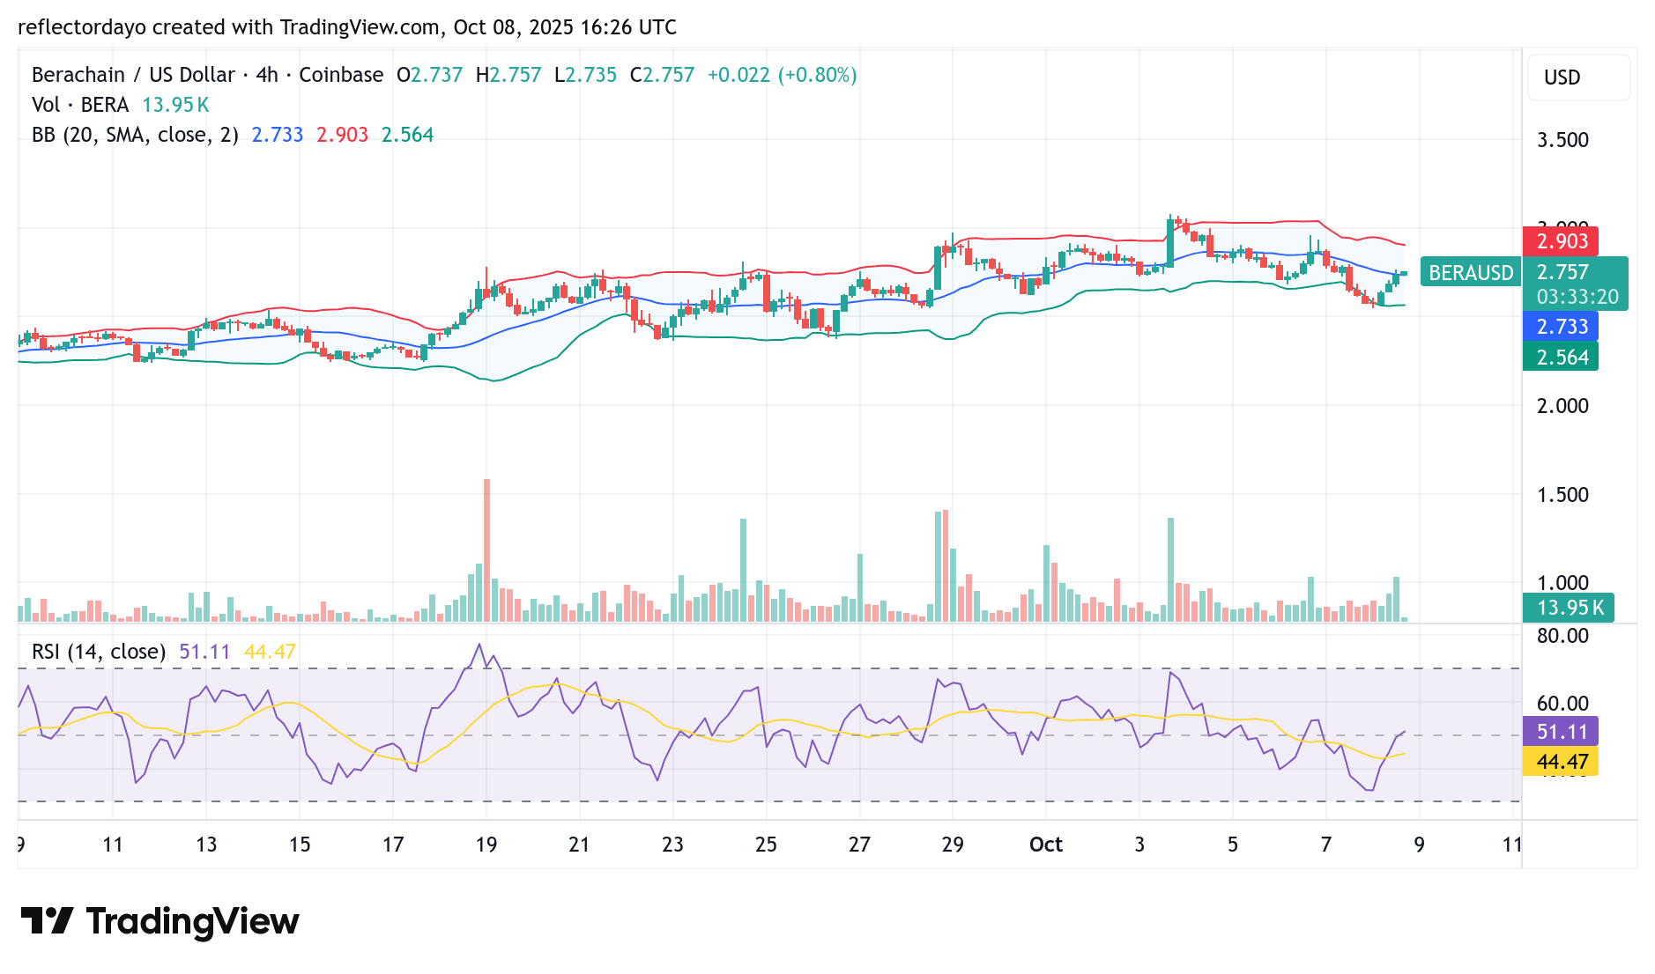Click the BB (20, SMA, close, 2) legend
1655x974 pixels.
tap(135, 135)
